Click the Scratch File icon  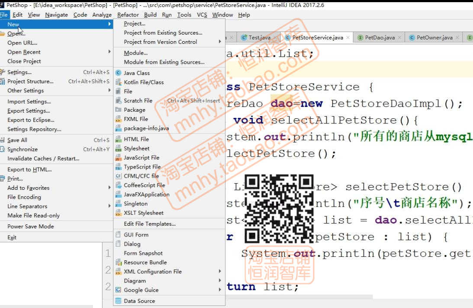coord(118,101)
